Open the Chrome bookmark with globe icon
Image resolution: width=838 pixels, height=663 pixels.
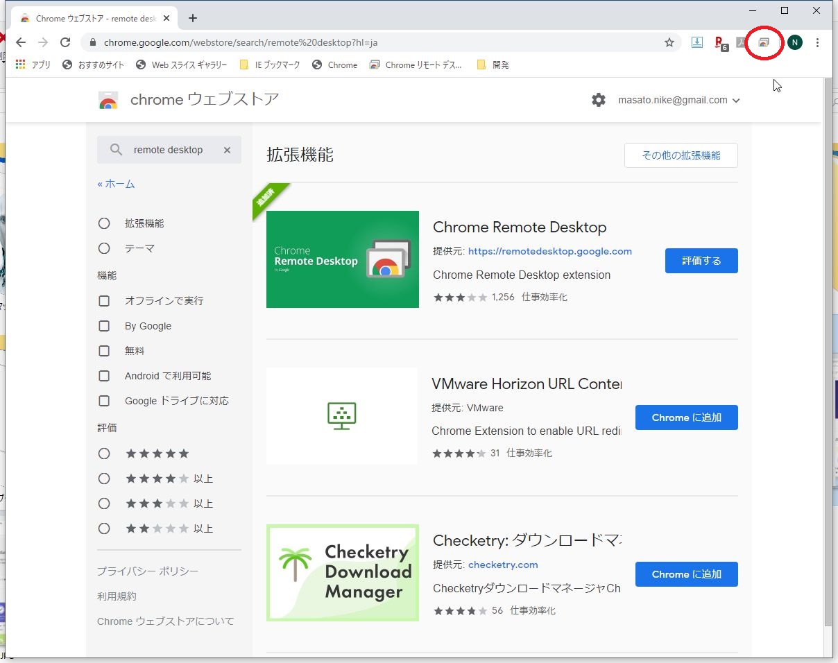pos(334,64)
